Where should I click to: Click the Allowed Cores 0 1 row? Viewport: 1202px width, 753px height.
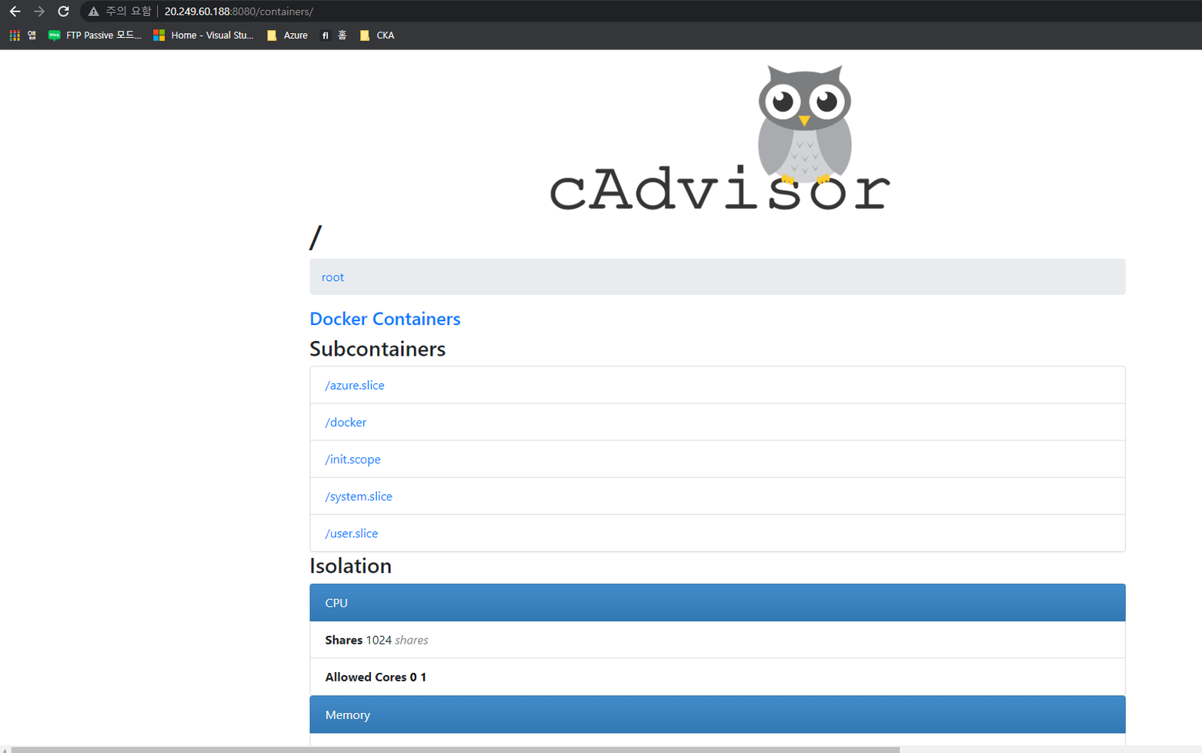pyautogui.click(x=717, y=677)
